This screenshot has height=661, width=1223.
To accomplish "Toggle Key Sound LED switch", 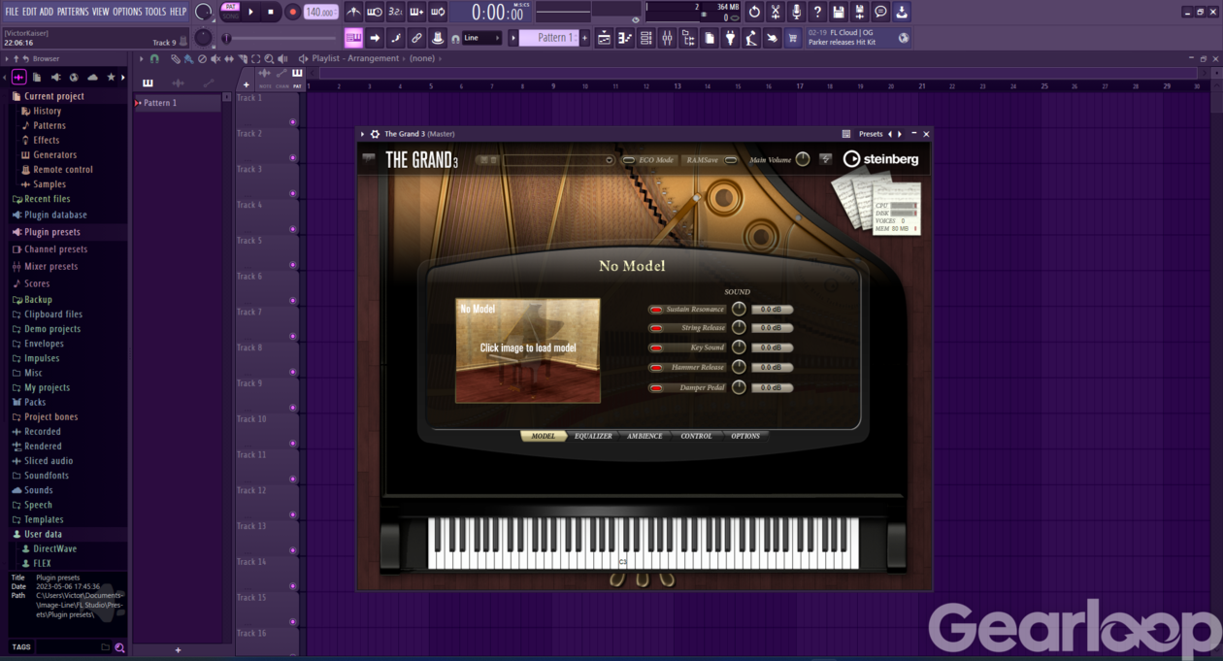I will point(656,347).
